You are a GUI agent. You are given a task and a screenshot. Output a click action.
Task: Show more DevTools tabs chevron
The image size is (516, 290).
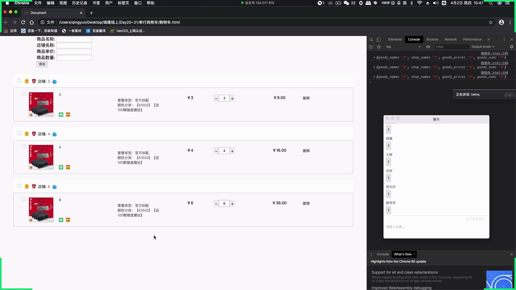click(489, 39)
